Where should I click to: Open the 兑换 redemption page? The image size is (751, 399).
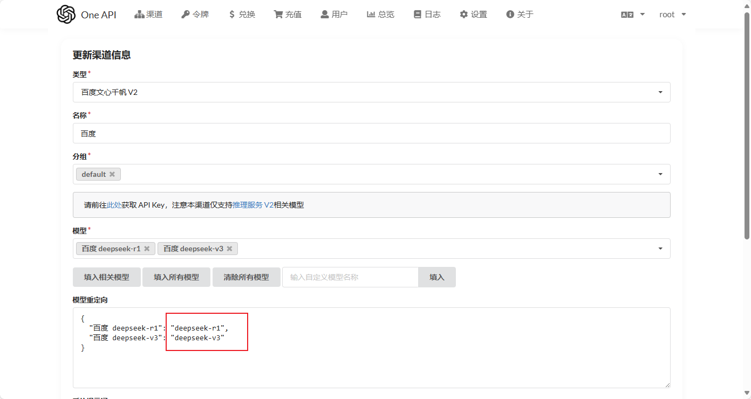click(x=241, y=15)
